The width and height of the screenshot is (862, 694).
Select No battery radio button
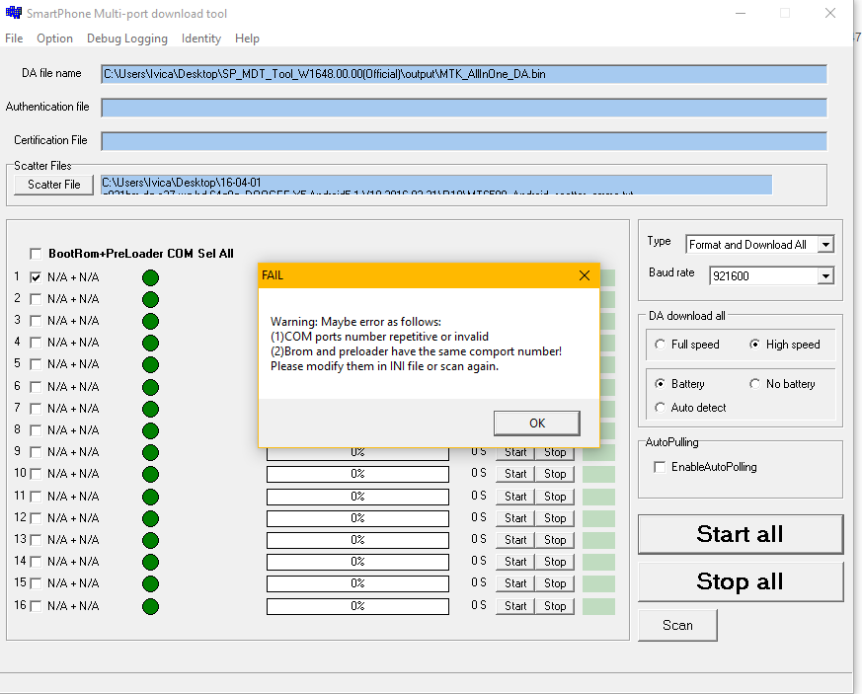pos(754,384)
